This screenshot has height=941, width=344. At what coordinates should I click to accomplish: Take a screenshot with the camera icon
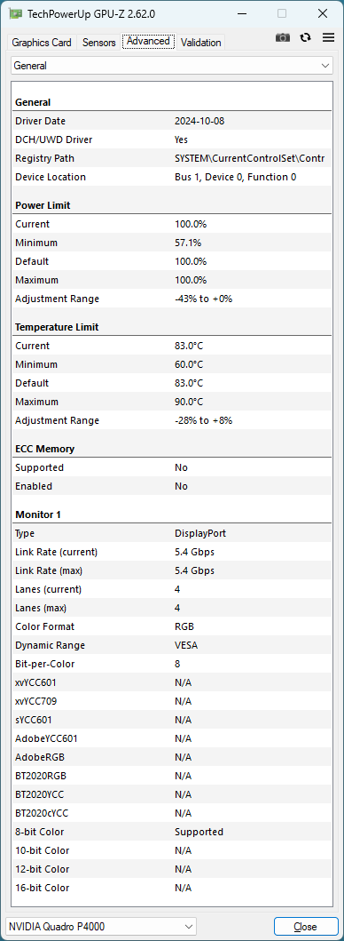(x=282, y=37)
